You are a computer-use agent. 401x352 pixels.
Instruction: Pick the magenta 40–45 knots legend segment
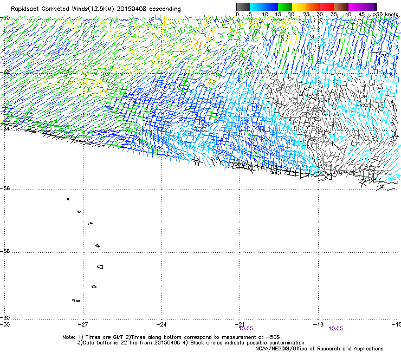[355, 6]
